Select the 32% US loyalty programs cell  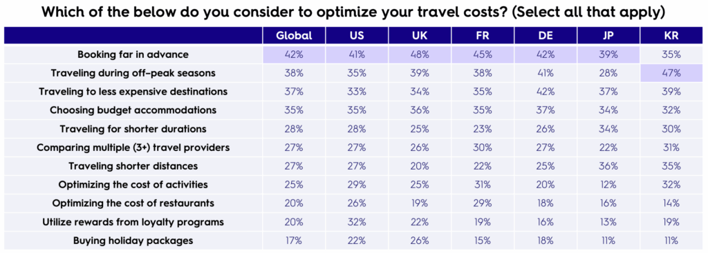(357, 222)
